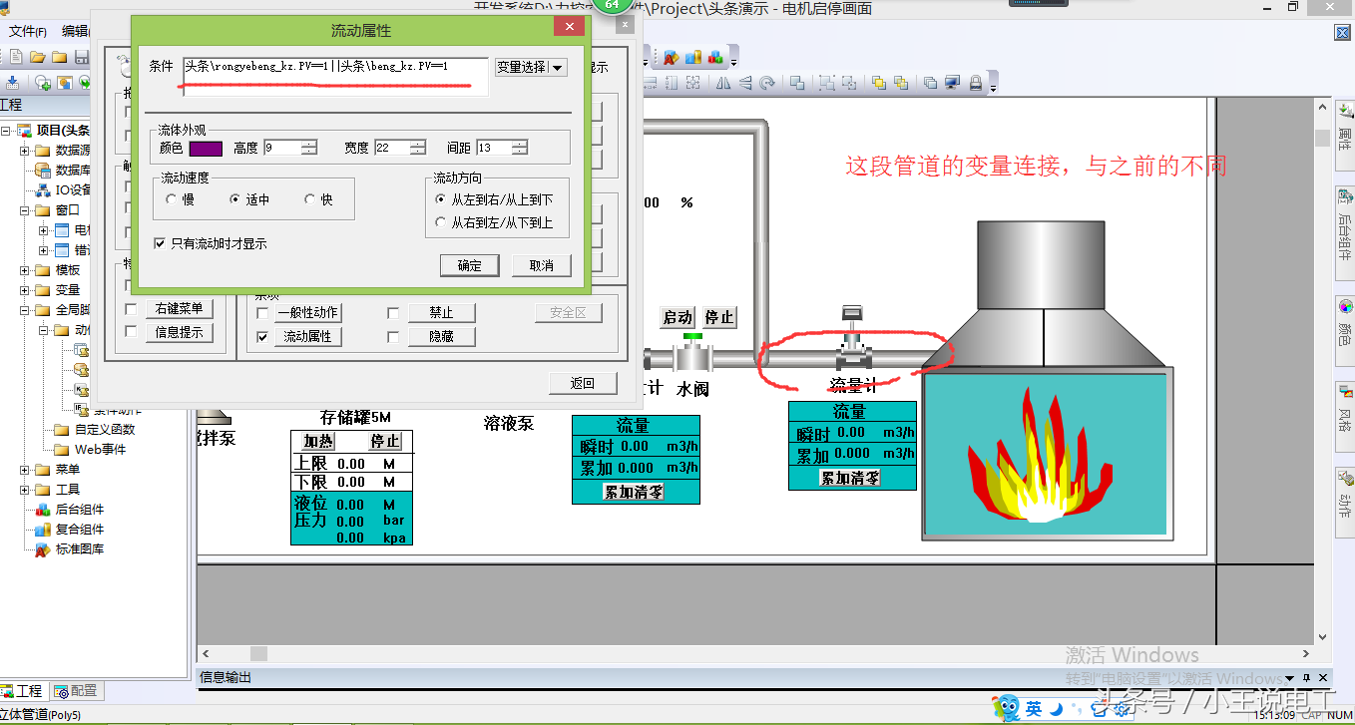1355x725 pixels.
Task: Collapse the 项目 root tree node
Action: point(6,131)
